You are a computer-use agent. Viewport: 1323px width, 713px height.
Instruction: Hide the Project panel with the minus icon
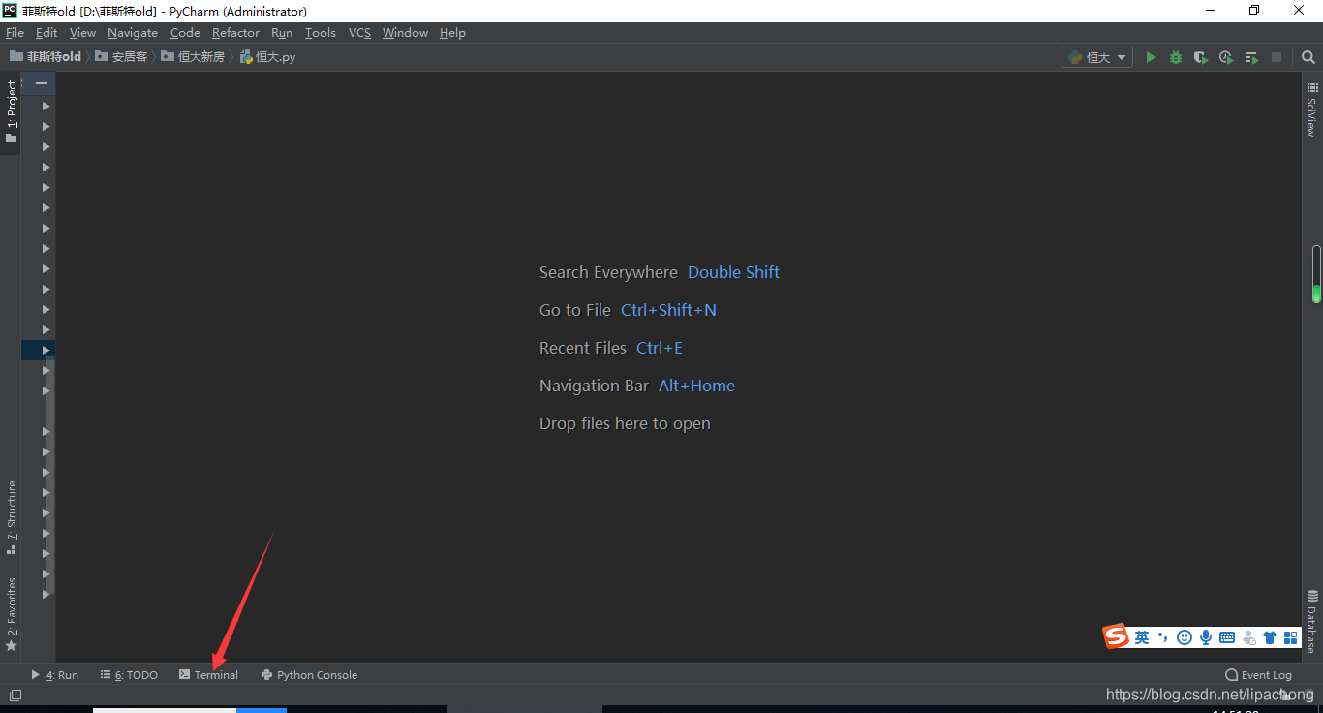[x=42, y=83]
